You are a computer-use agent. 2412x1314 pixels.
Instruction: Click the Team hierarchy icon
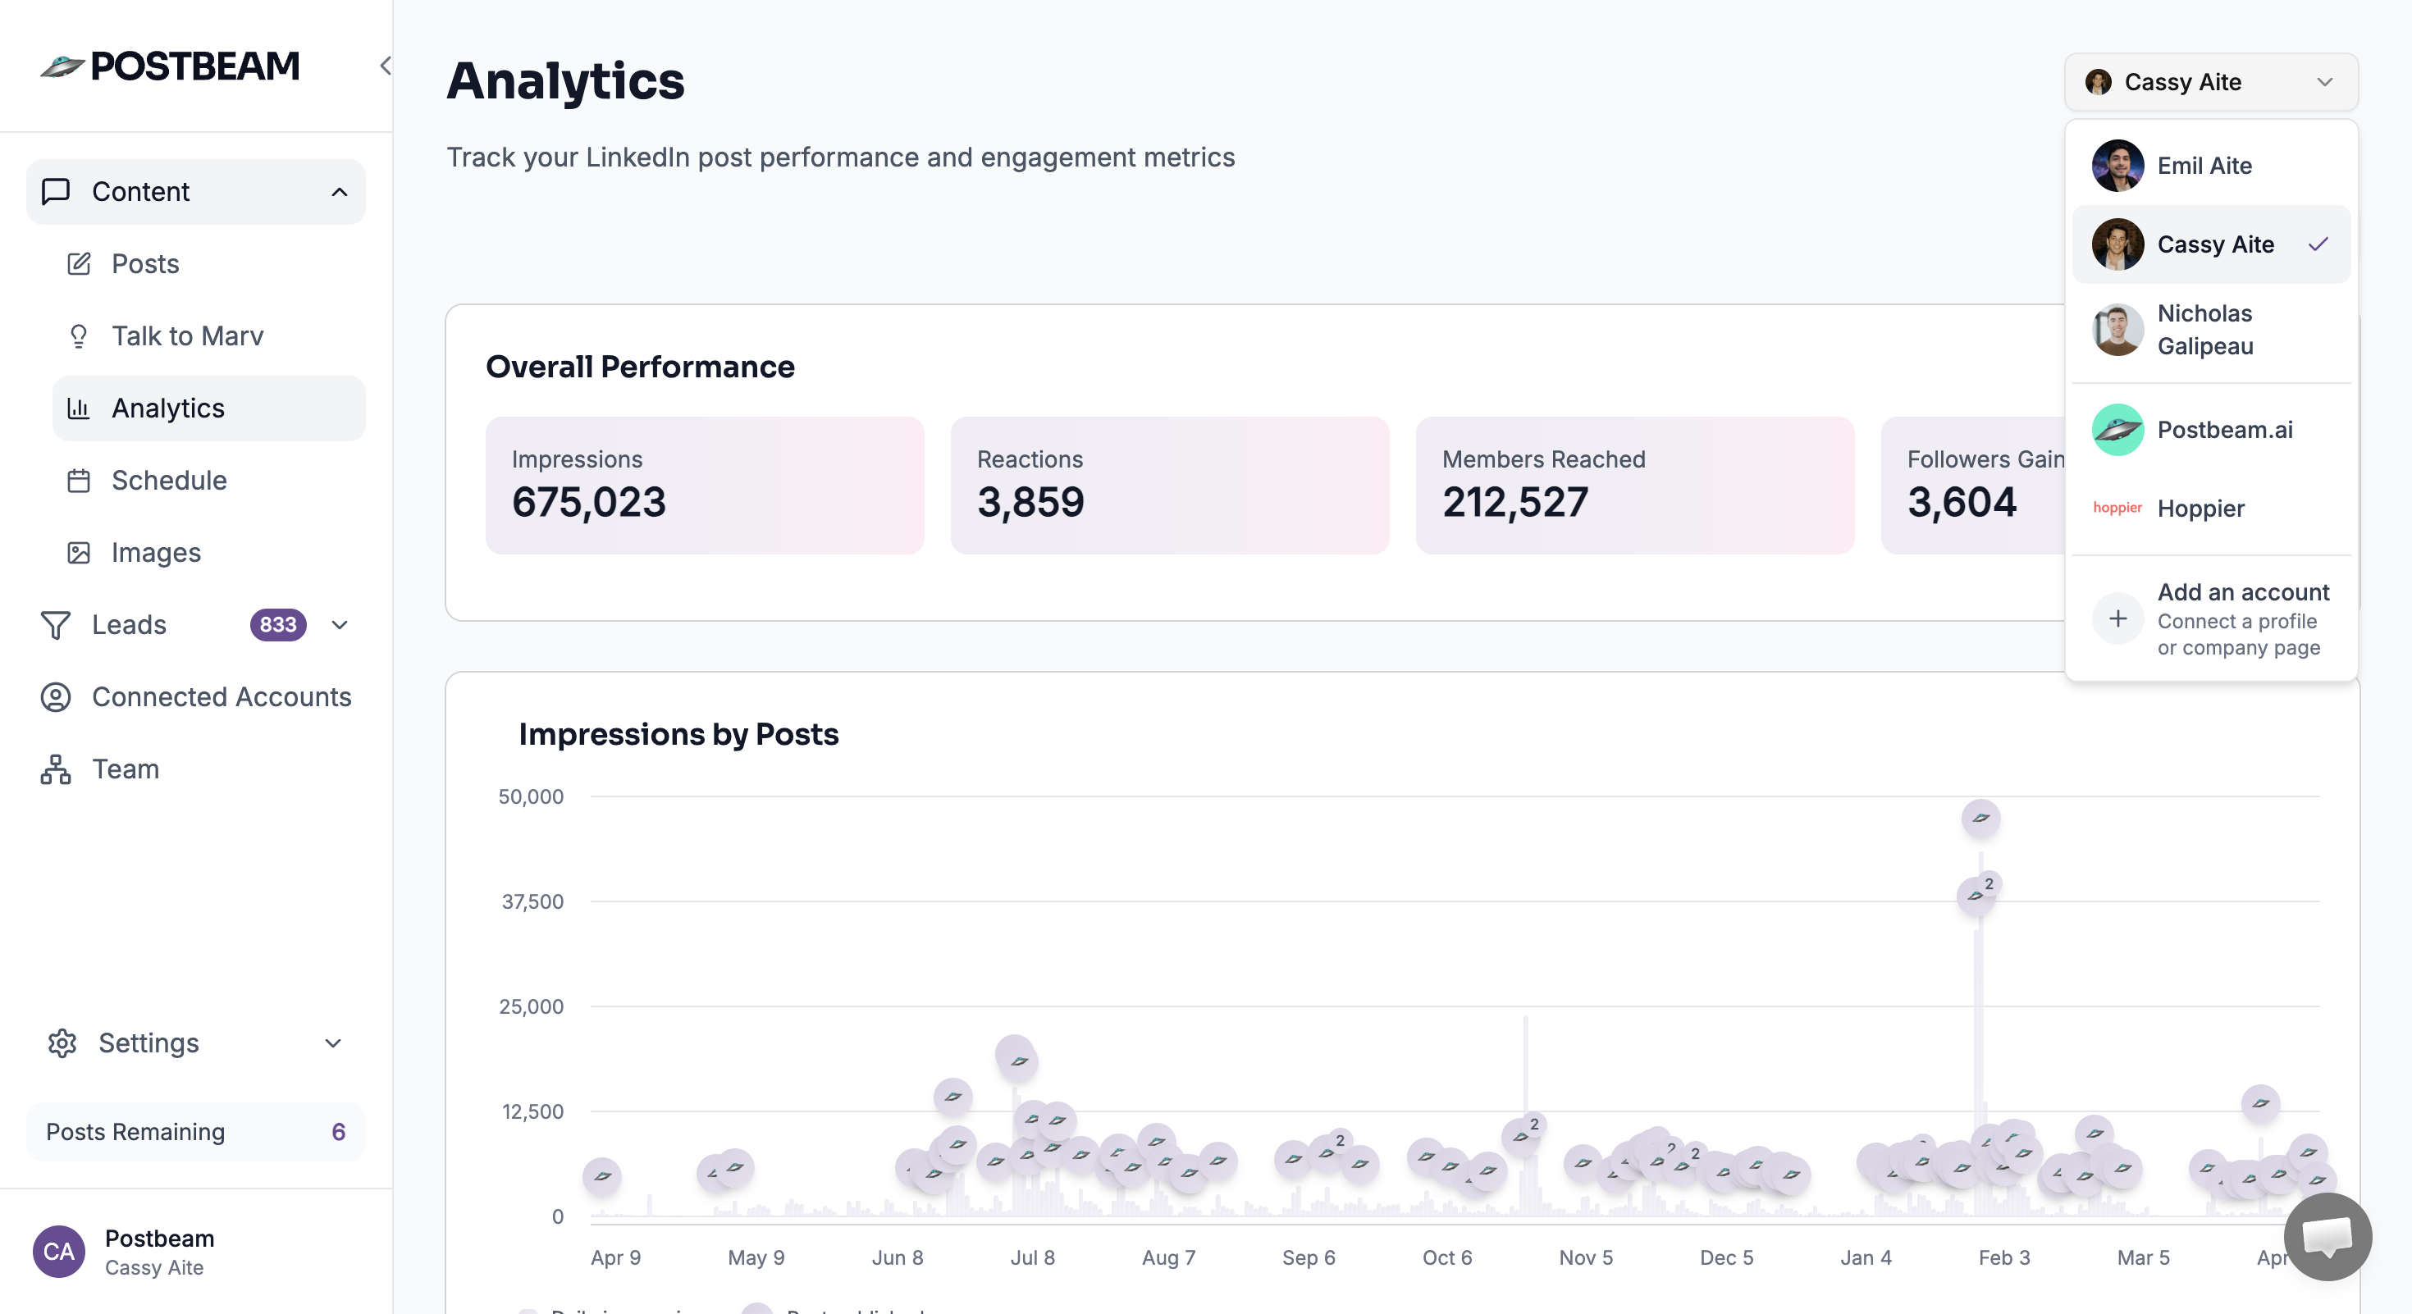tap(56, 769)
